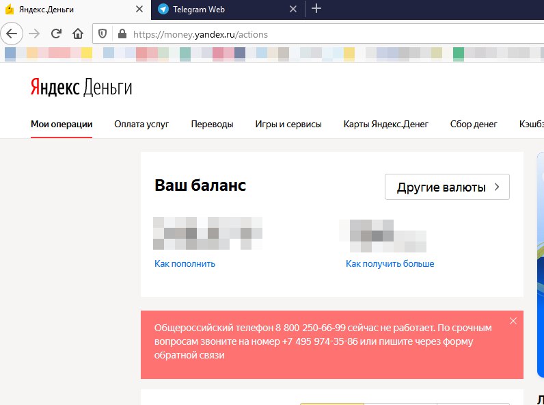Open the browser home page icon
The height and width of the screenshot is (405, 544).
(x=78, y=34)
